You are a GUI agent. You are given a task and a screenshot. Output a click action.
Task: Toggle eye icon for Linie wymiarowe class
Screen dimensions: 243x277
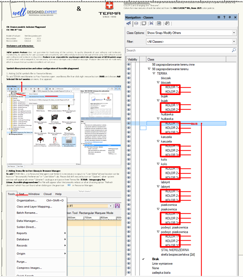point(128,264)
